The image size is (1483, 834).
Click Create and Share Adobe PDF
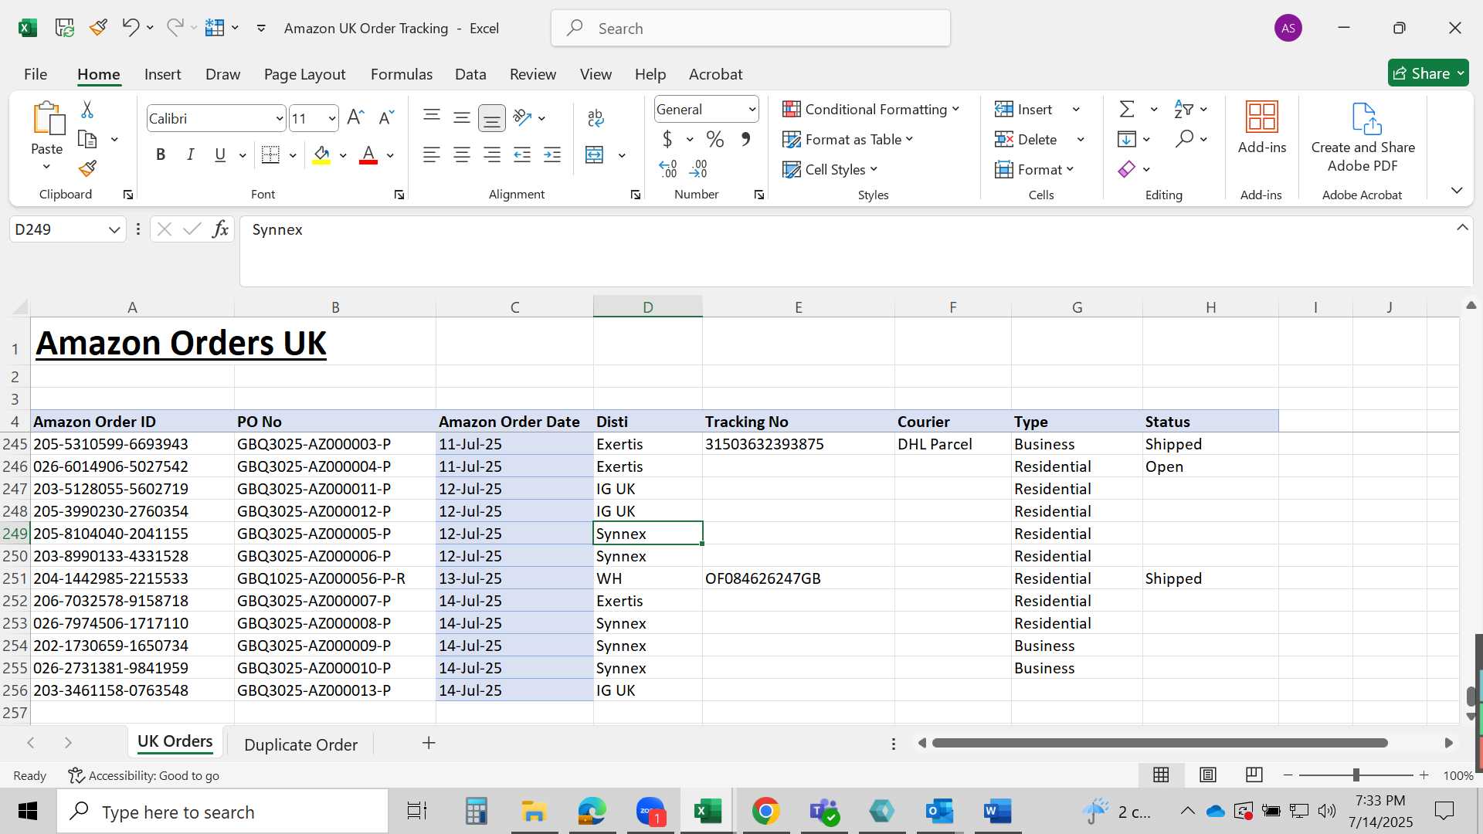[x=1363, y=137]
